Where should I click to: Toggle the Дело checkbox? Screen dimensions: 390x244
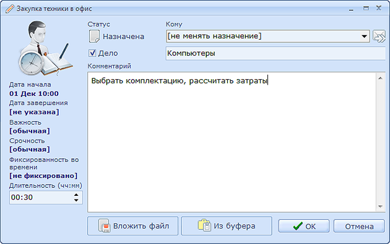point(92,53)
